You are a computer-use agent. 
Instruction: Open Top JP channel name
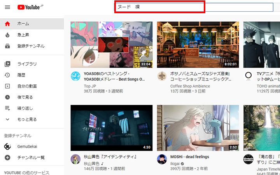point(90,86)
